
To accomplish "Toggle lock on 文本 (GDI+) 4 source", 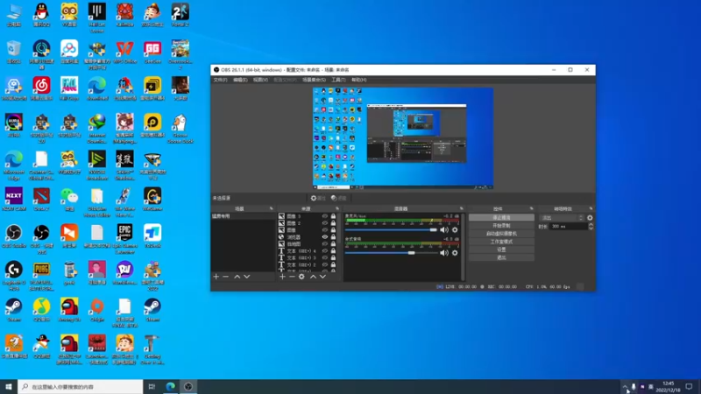I will click(x=333, y=250).
